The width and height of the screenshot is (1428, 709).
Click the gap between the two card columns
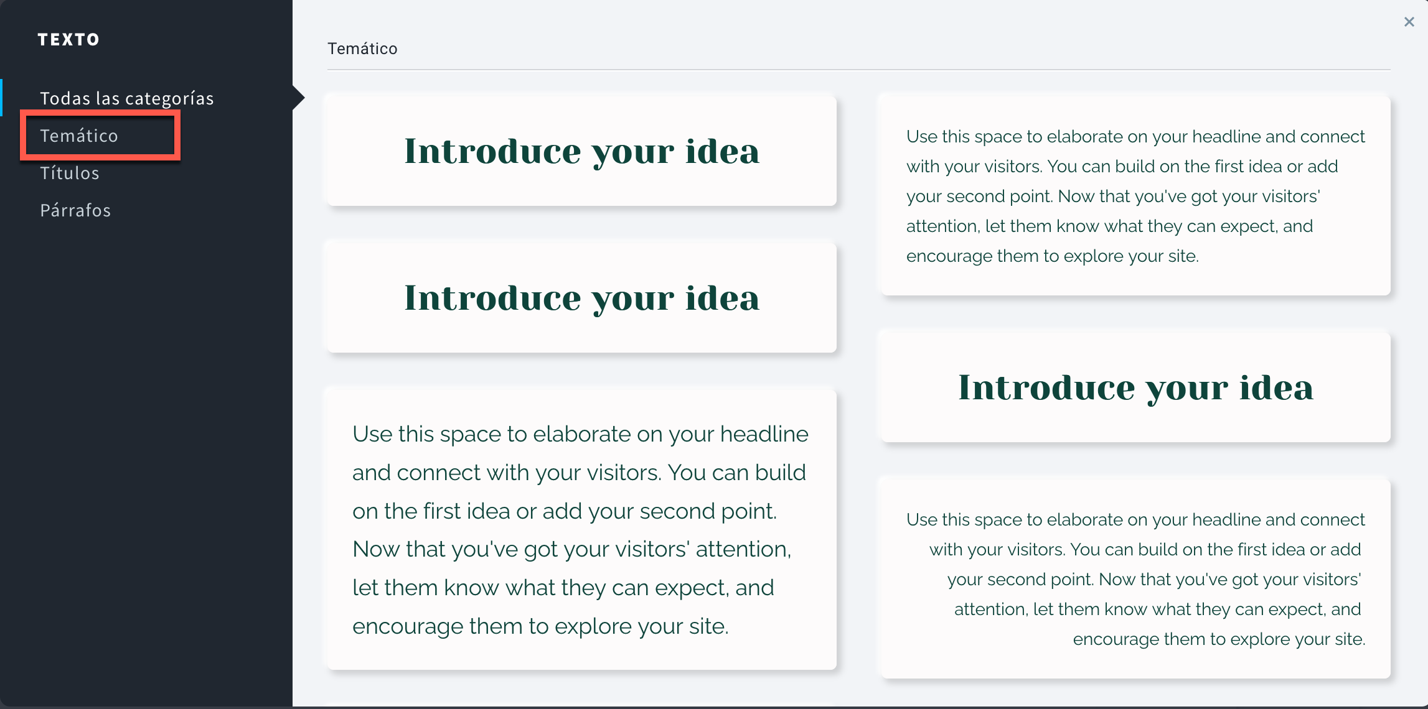[x=858, y=386]
